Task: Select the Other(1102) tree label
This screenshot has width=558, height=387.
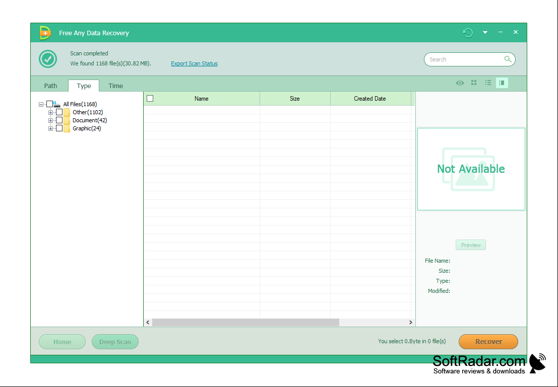Action: tap(88, 112)
